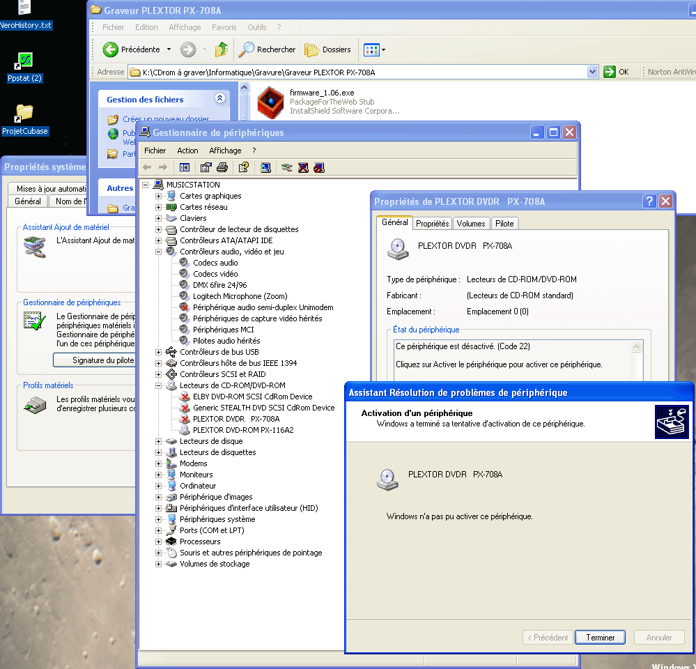Open the Ppstat (2) desktop shortcut
Viewport: 696px width, 669px height.
point(25,68)
